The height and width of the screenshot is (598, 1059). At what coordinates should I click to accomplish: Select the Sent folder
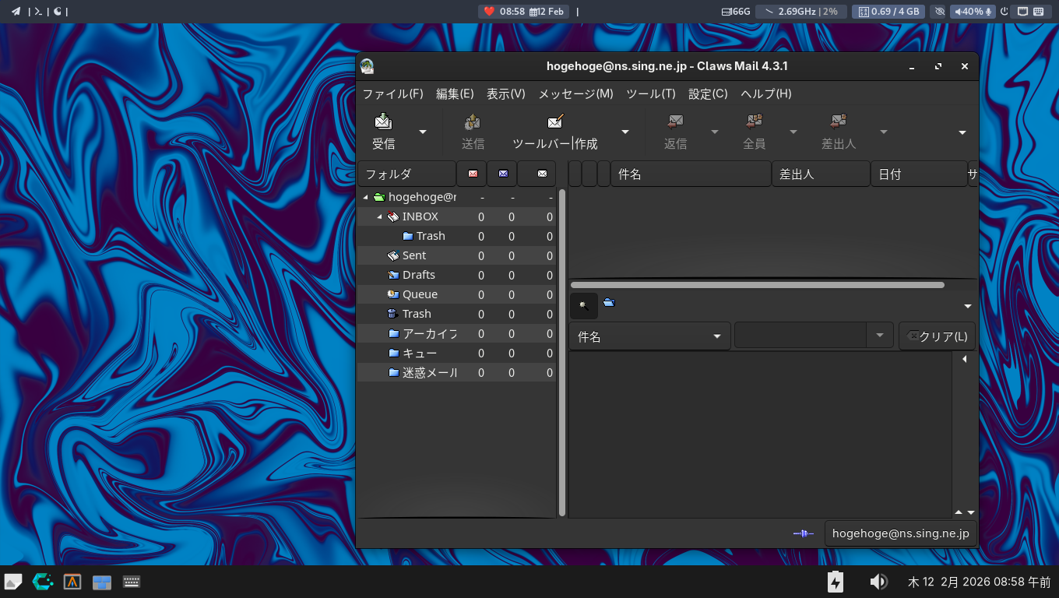[456, 255]
